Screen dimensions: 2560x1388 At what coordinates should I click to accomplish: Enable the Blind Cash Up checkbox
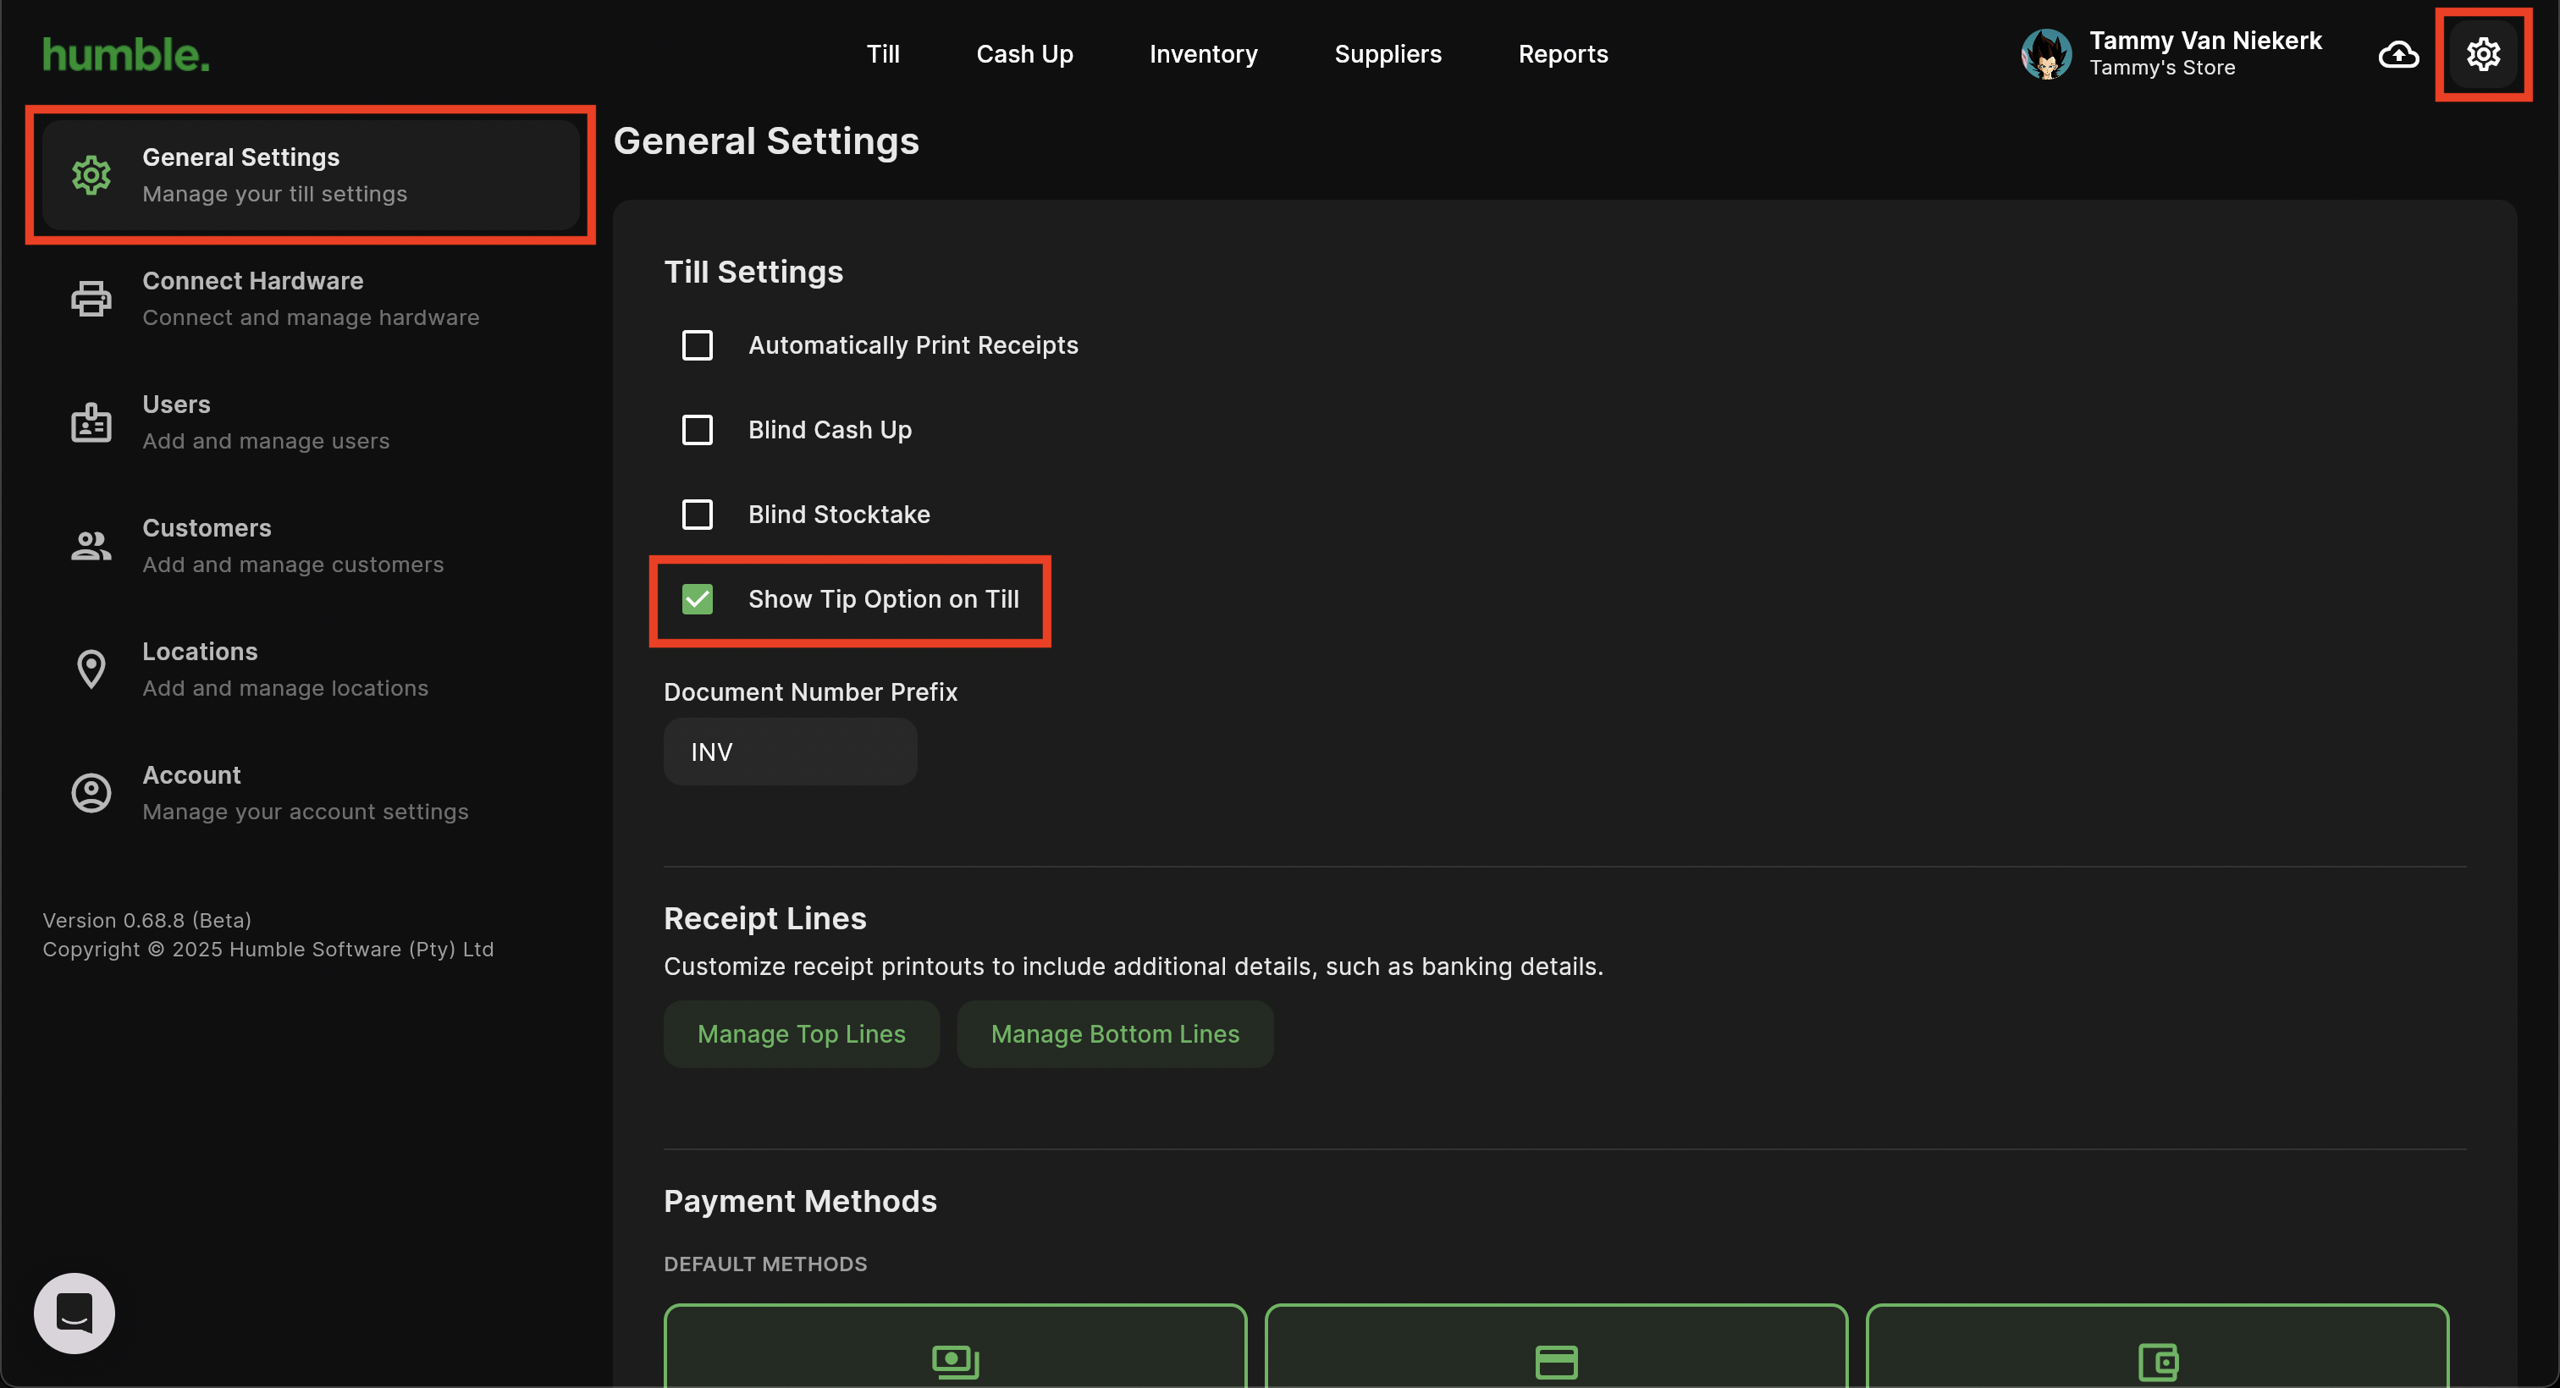coord(698,429)
